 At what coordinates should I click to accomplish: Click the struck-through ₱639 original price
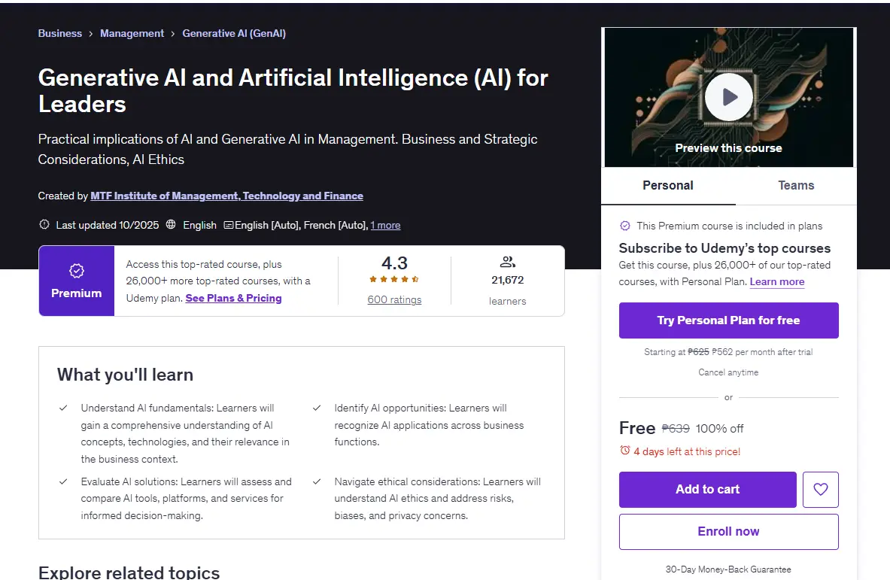[x=676, y=429]
